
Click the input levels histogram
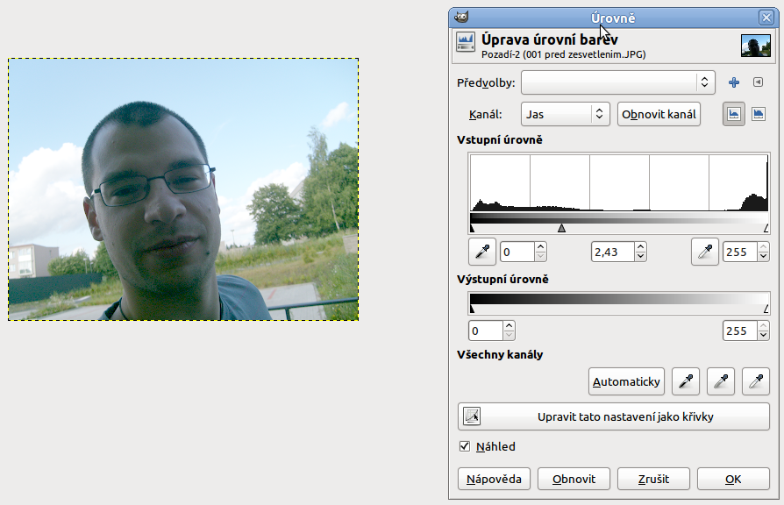coord(619,182)
